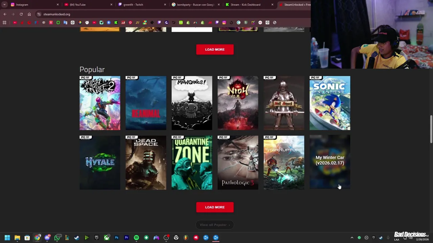Open Discord from the taskbar
The image size is (433, 243).
click(47, 238)
